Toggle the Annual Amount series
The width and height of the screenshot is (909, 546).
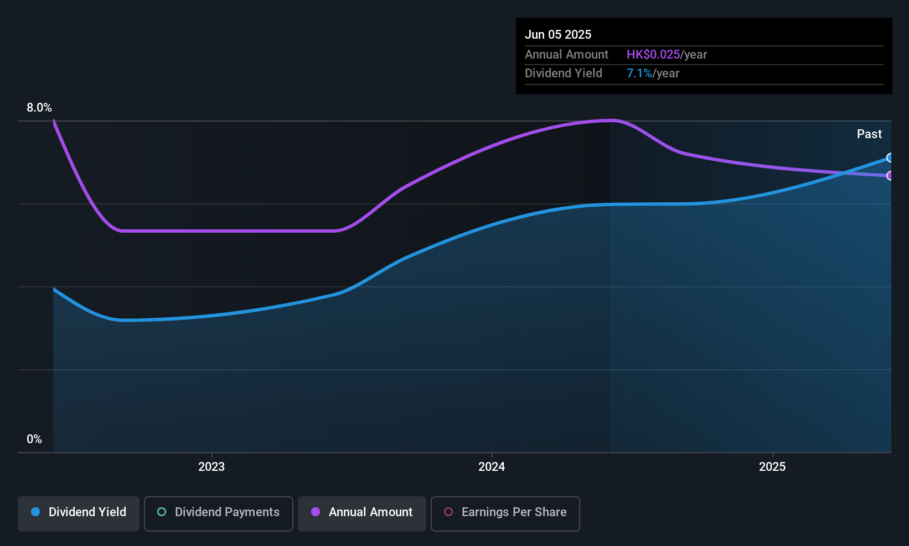tap(362, 513)
